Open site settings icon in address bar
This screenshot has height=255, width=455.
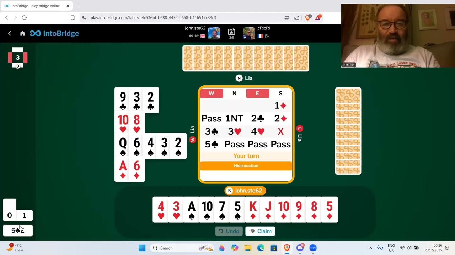[x=84, y=18]
